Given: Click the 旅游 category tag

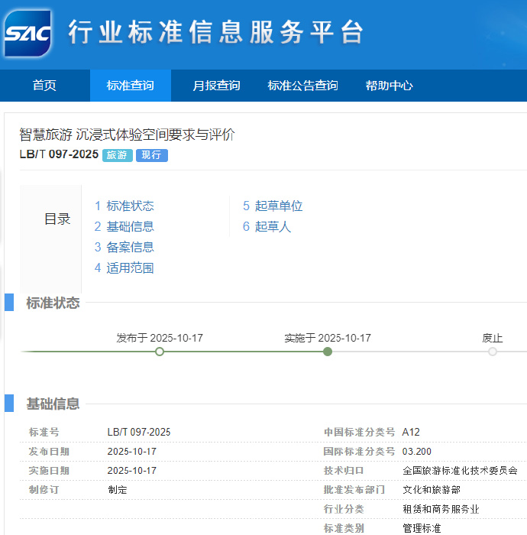Looking at the screenshot, I should coord(117,155).
